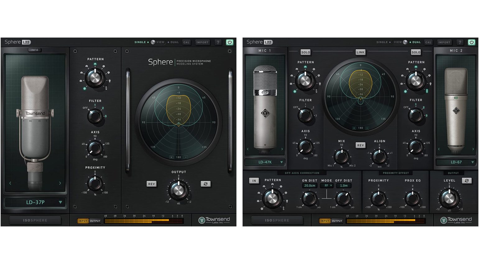Switch right plugin meter to INPUT

(324, 221)
